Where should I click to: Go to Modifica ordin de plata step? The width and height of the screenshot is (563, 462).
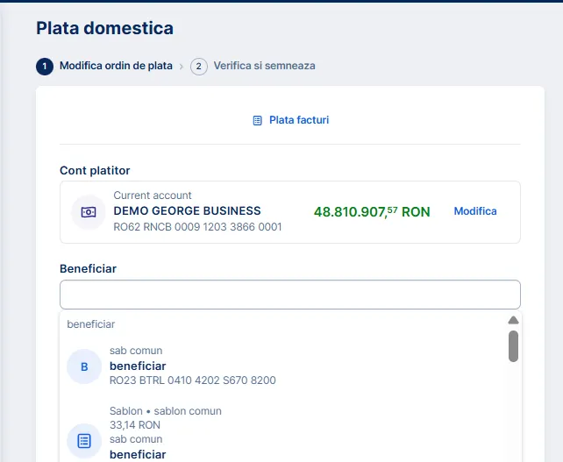click(x=116, y=66)
